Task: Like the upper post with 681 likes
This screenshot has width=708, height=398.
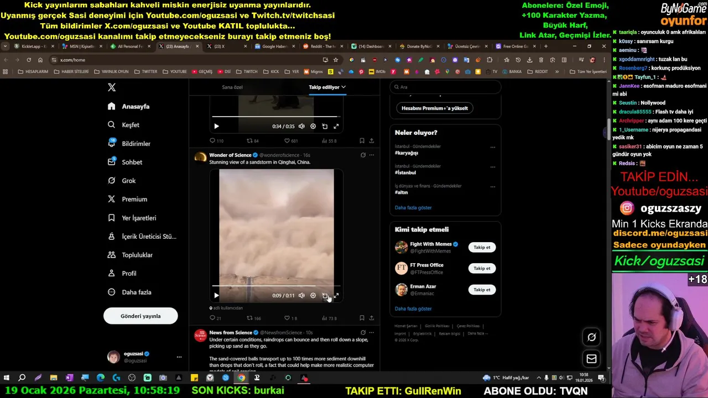Action: (290, 141)
